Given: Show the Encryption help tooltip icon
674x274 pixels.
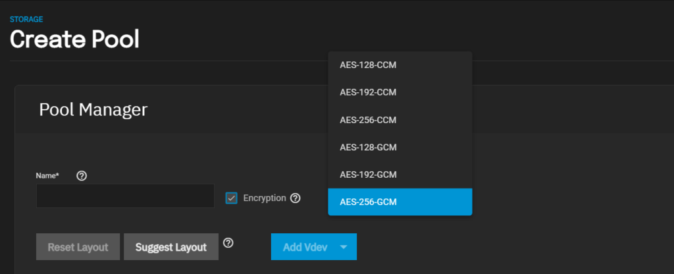Looking at the screenshot, I should [x=296, y=198].
